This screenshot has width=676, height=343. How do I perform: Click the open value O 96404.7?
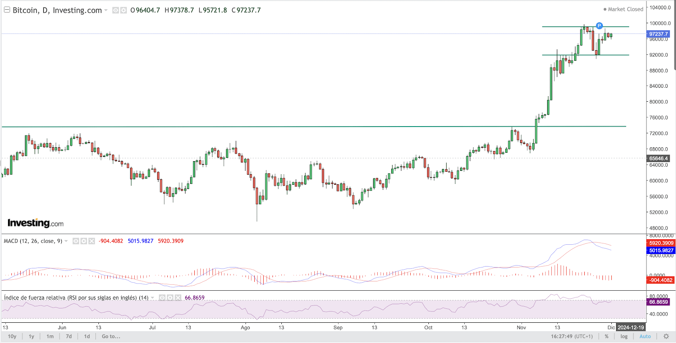145,10
